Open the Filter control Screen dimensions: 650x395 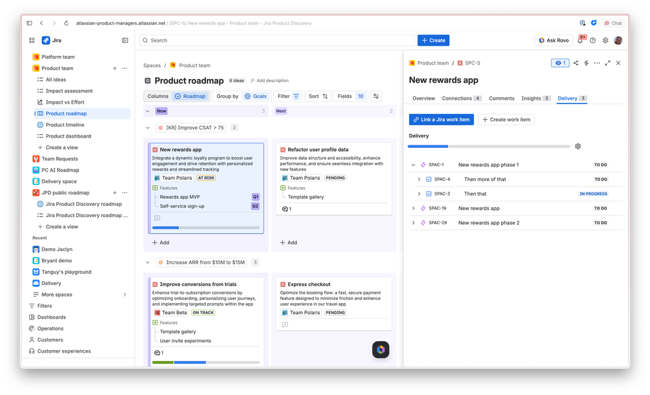pyautogui.click(x=288, y=96)
